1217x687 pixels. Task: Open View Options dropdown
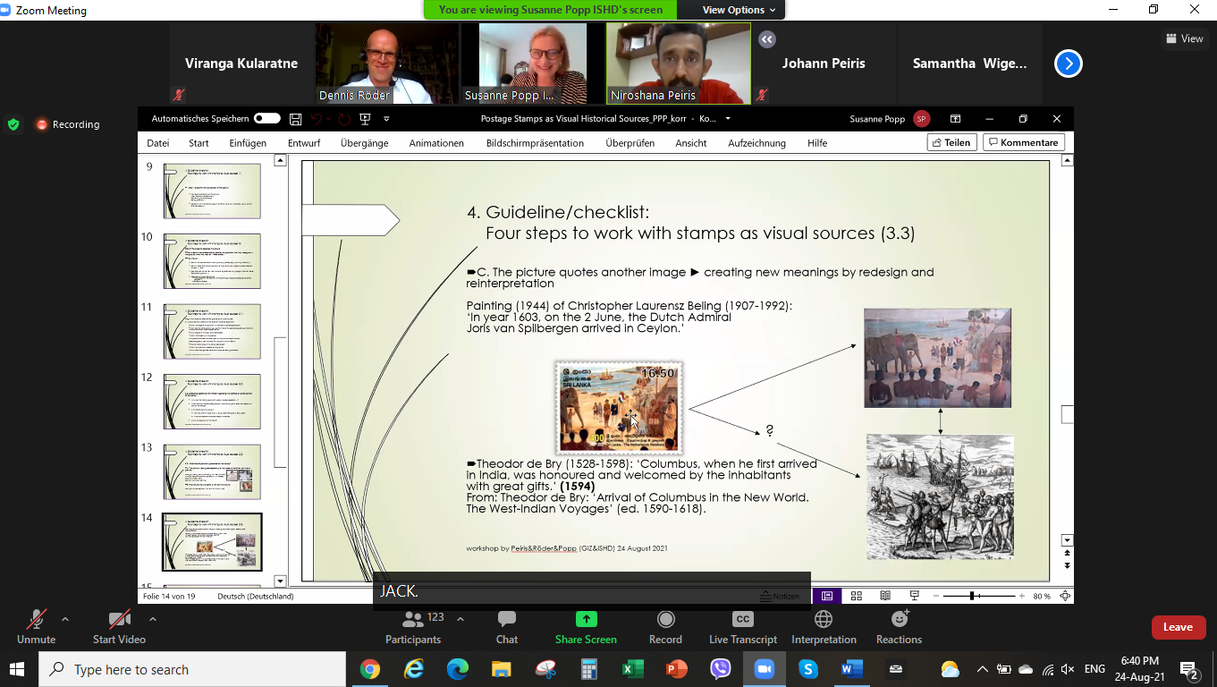pos(739,10)
